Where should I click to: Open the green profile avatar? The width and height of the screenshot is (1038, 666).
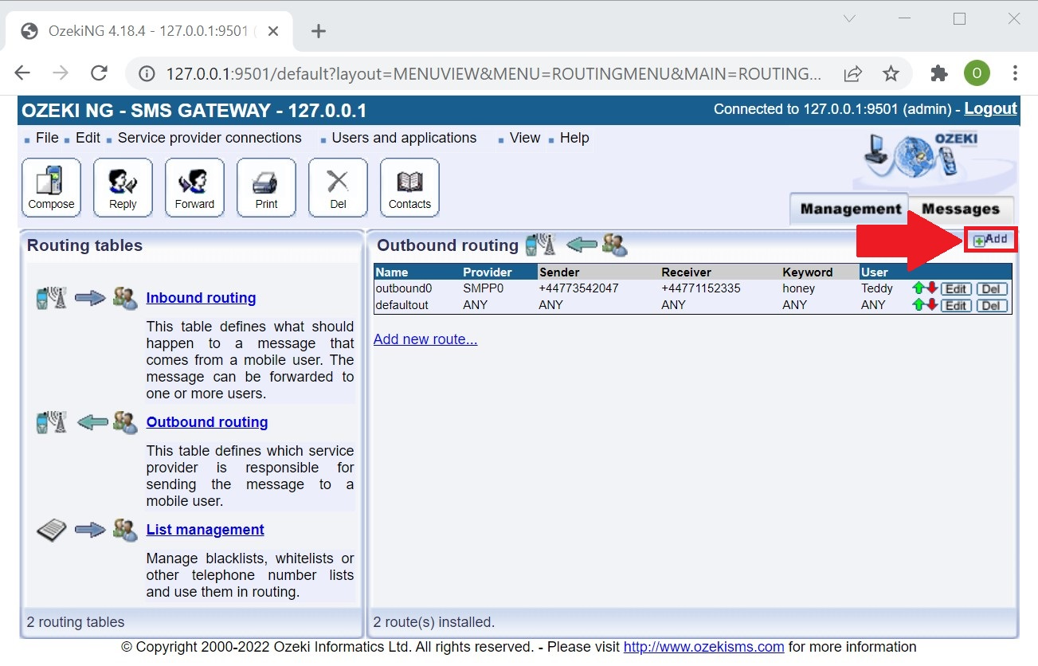click(x=977, y=74)
